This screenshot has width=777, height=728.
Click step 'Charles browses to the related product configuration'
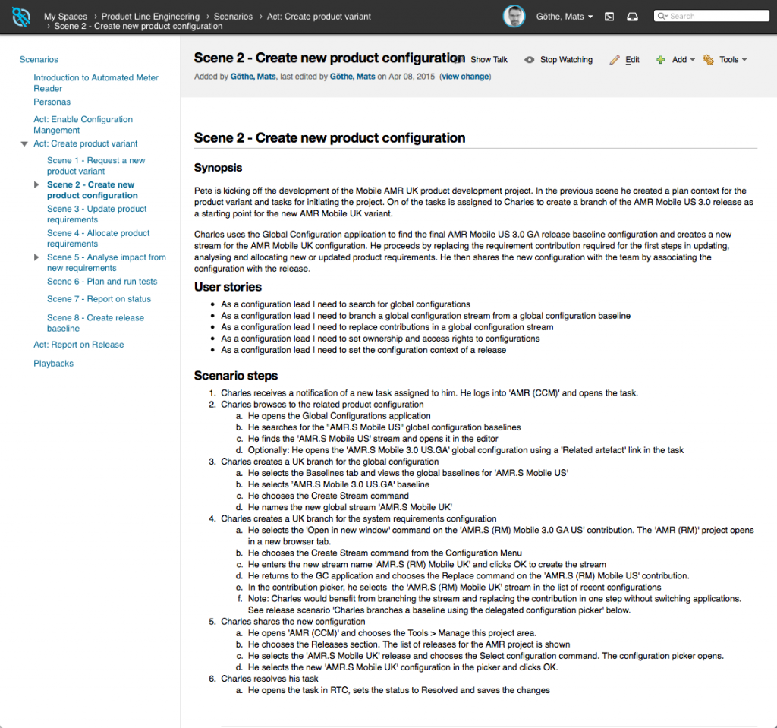coord(322,405)
